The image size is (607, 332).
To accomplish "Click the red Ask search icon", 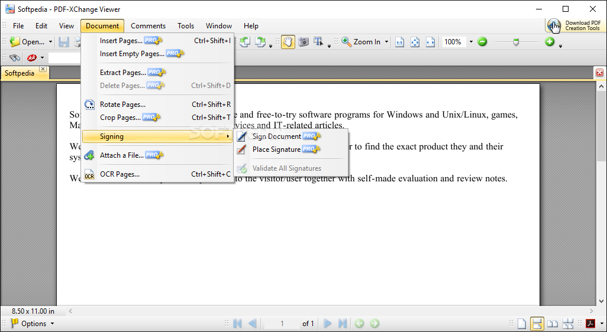I will (x=32, y=58).
